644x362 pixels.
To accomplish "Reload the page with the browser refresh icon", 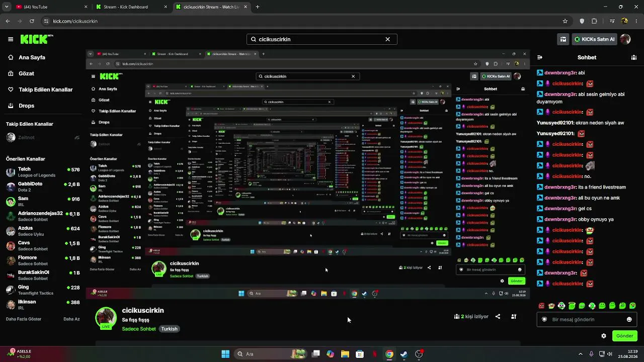I will tap(32, 21).
